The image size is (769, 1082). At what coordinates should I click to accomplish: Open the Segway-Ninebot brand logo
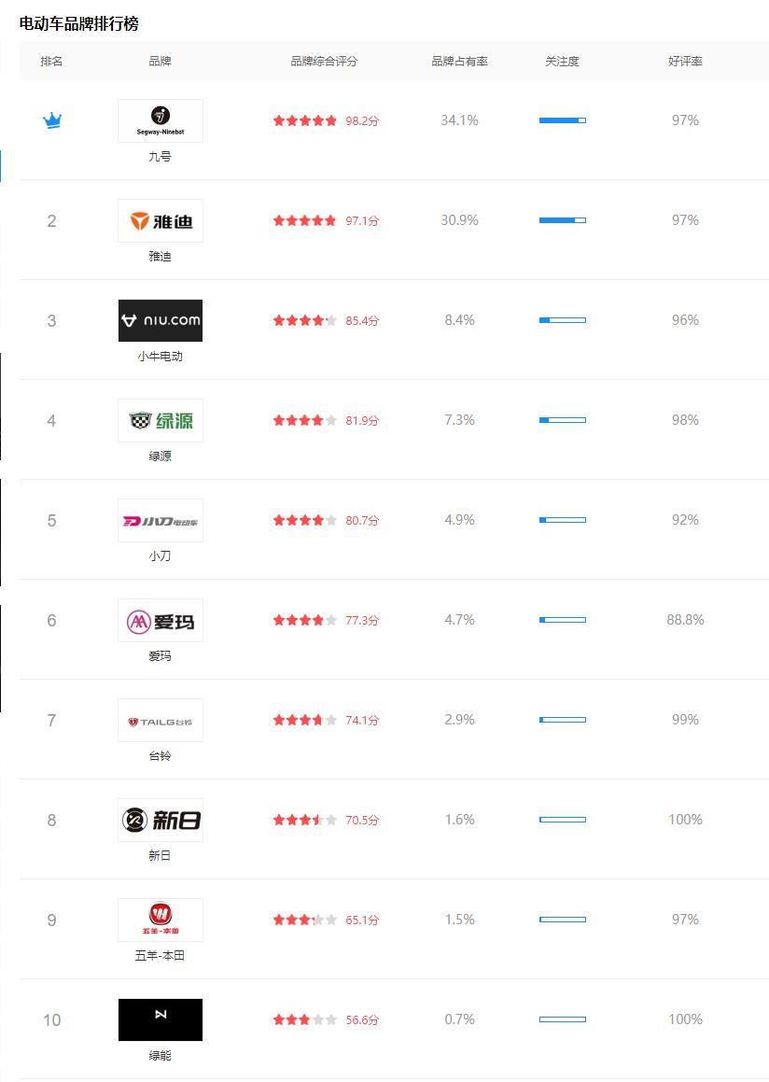[161, 120]
